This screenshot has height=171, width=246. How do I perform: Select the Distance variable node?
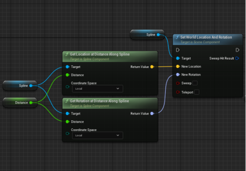click(20, 103)
